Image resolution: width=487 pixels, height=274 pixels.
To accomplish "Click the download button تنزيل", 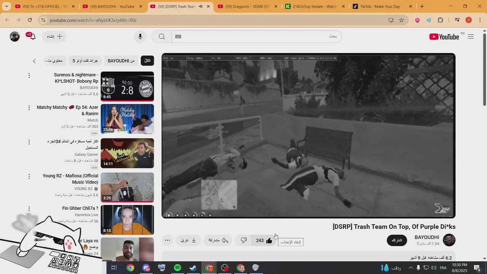I will tap(188, 240).
